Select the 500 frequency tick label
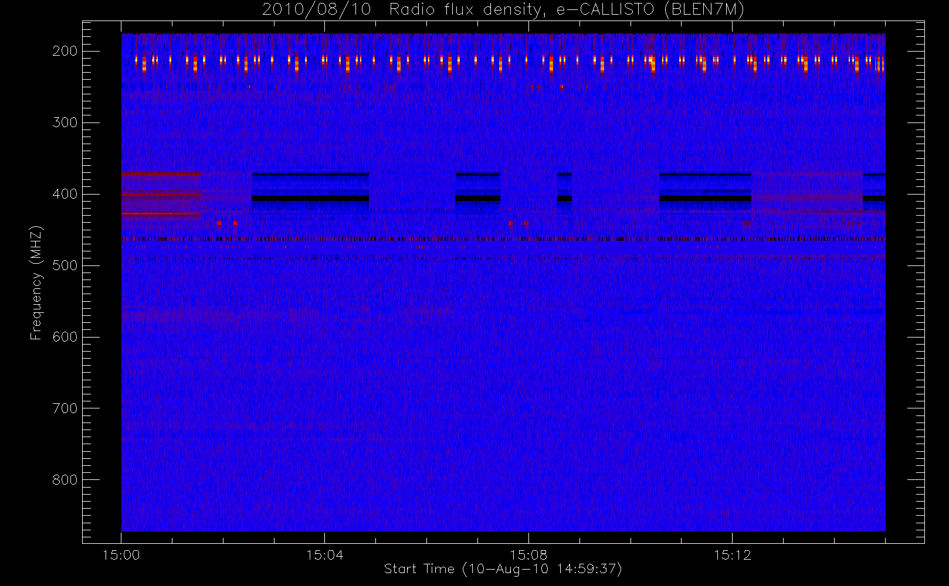The height and width of the screenshot is (586, 949). (65, 265)
